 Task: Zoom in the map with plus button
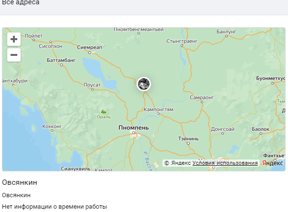[14, 39]
